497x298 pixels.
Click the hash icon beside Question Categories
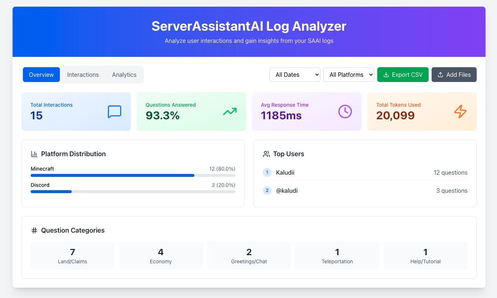pyautogui.click(x=34, y=230)
